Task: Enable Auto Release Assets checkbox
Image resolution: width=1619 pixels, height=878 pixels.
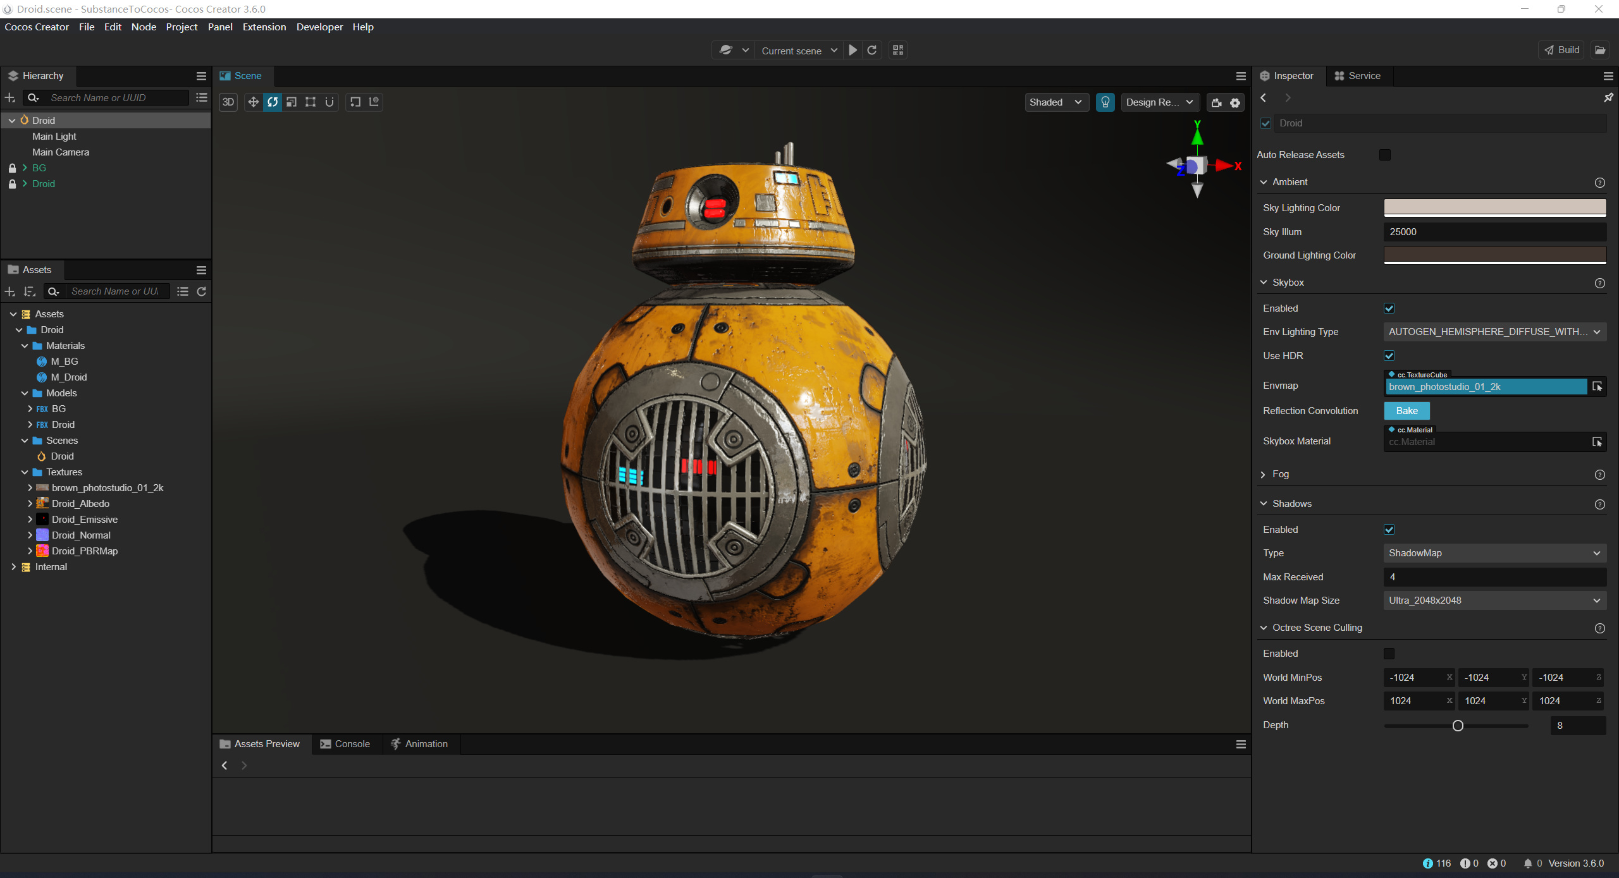Action: click(1385, 155)
